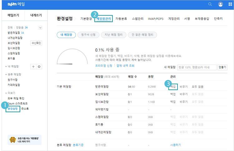234x151 pixels.
Task: Click the plus icon beside 내 메일함
Action: click(33, 66)
